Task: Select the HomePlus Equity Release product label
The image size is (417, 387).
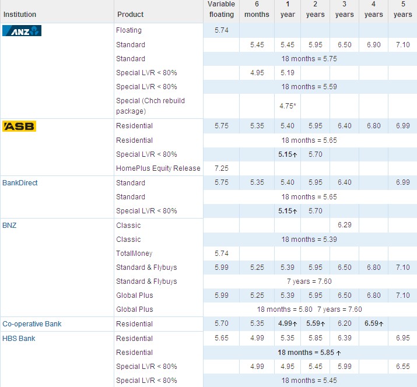Action: click(158, 168)
